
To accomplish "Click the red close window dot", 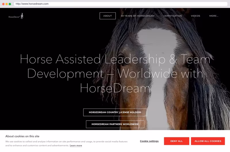I will pos(3,4).
